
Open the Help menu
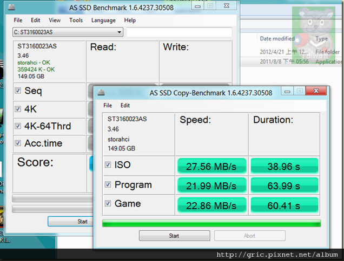(x=130, y=20)
